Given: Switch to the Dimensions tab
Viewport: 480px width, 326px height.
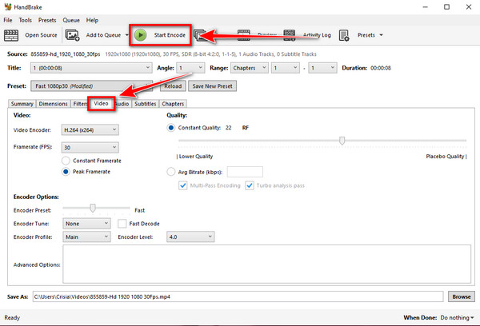Looking at the screenshot, I should pos(53,104).
